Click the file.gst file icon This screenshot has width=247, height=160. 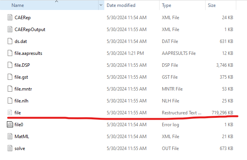[10, 77]
